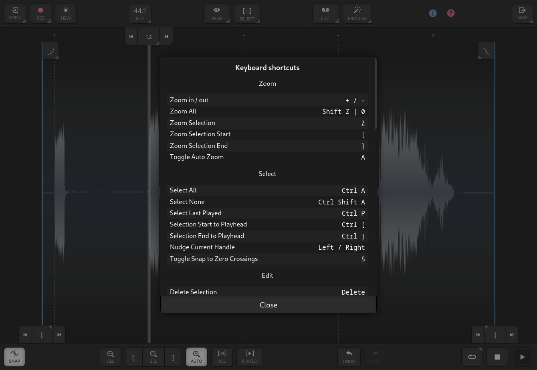Toggle SNAP to zero crossings
Viewport: 537px width, 370px height.
(14, 357)
